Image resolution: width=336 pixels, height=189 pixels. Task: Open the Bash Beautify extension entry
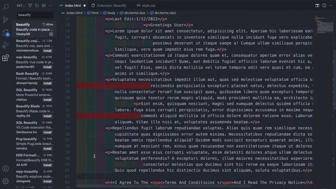point(34,78)
